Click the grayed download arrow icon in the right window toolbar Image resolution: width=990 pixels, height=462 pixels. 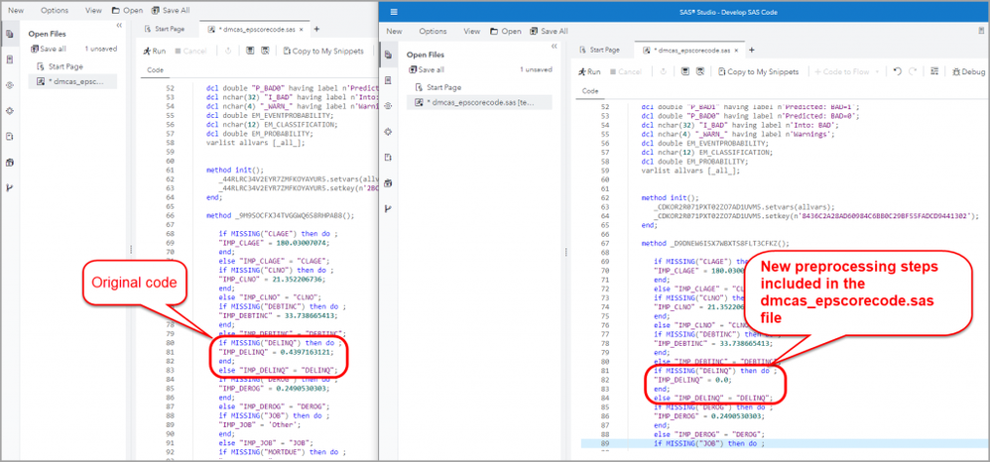point(664,72)
